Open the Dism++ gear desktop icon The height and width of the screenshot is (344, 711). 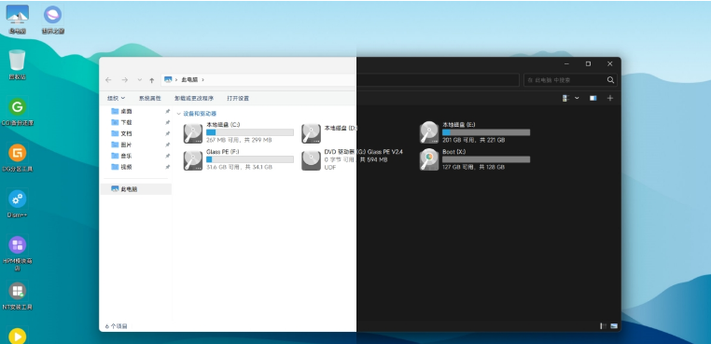pos(17,204)
